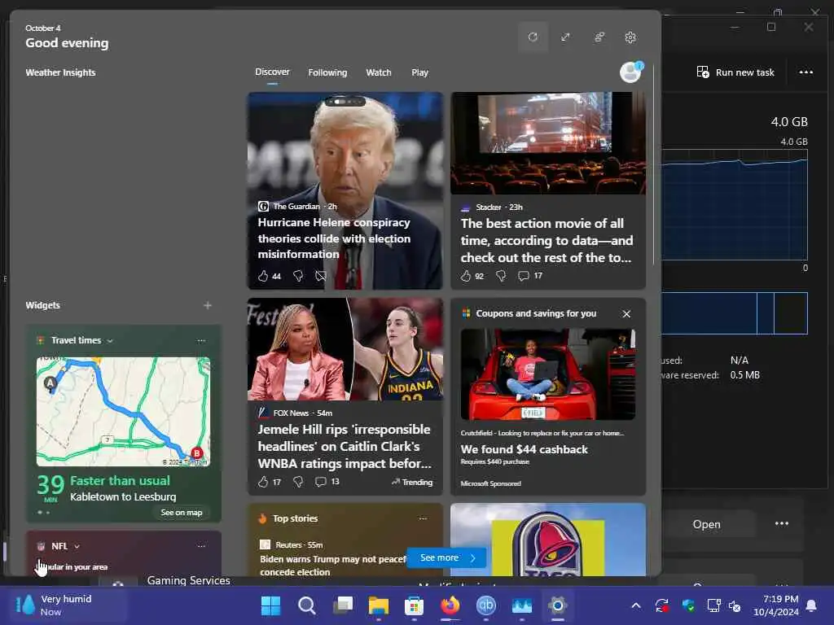Viewport: 834px width, 625px height.
Task: Dislike the best action movie article
Action: pos(501,276)
